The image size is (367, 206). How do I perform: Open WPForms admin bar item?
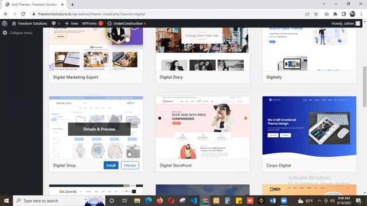tap(92, 23)
